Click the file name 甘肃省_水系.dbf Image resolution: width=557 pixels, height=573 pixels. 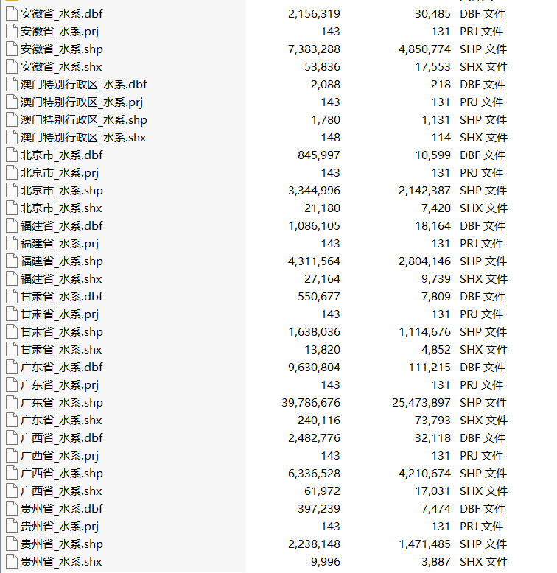61,296
